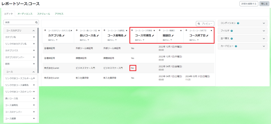Open 集計なし dropdown under コース終了日
Image resolution: width=271 pixels, height=124 pixels.
pyautogui.click(x=194, y=40)
